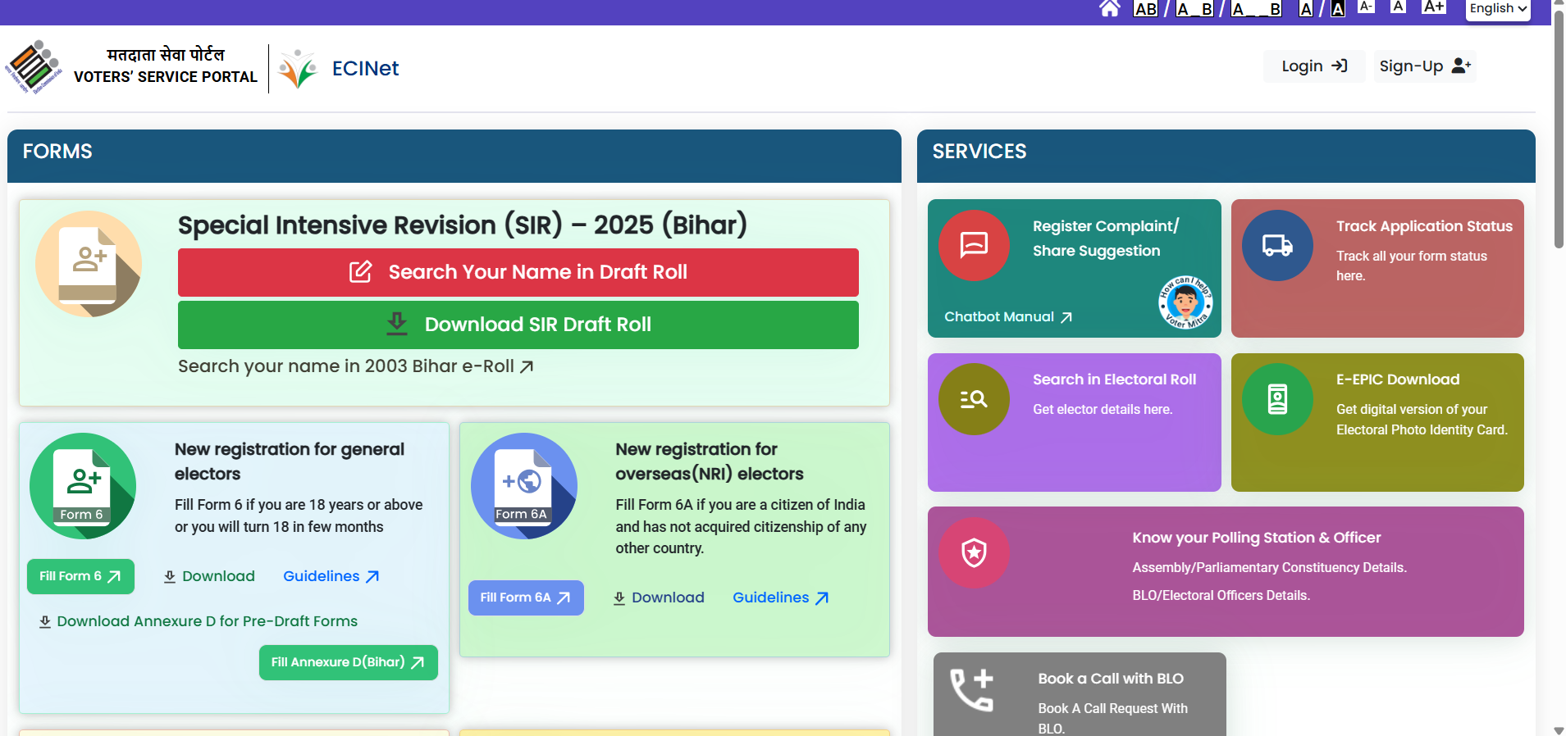The height and width of the screenshot is (736, 1566).
Task: Enable widest A__B letter spacing
Action: tap(1256, 9)
